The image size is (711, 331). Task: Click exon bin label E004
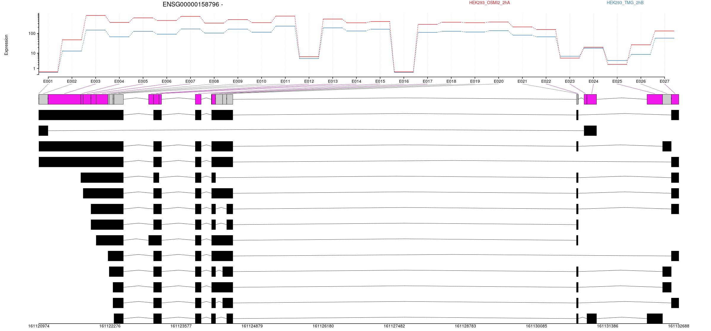[x=119, y=81]
